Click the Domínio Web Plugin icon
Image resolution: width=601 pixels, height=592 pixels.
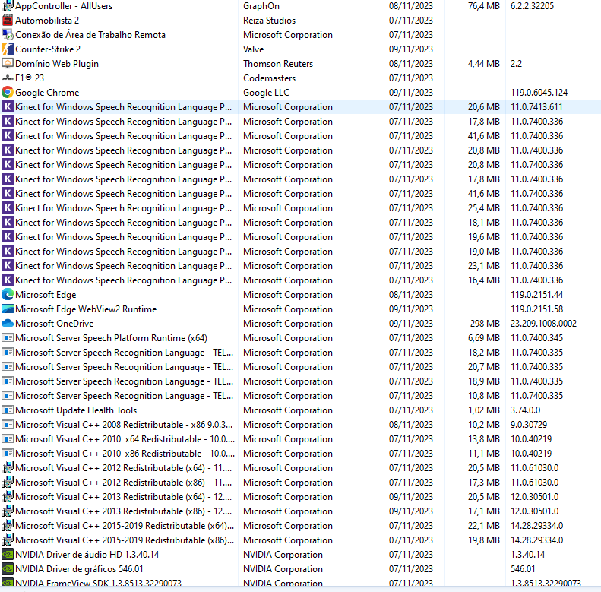[x=8, y=63]
